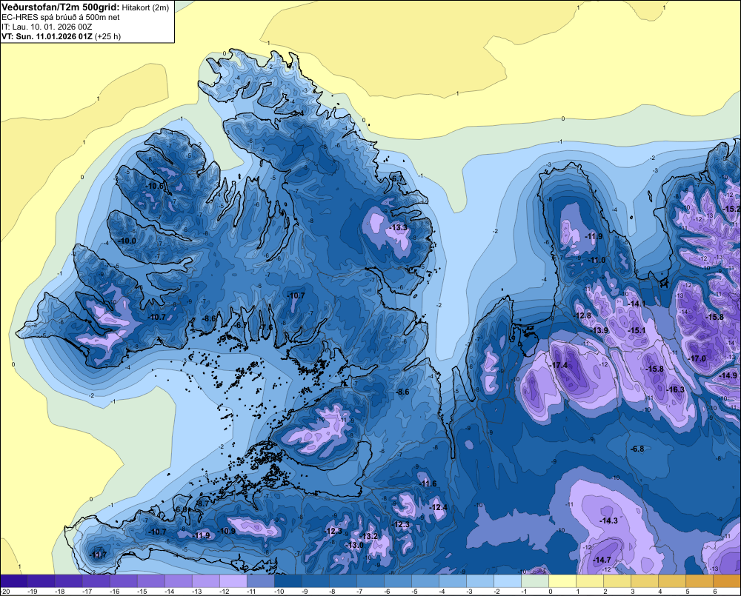This screenshot has width=741, height=596.
Task: Pick the legend swatch labeled -9
Action: 316,581
